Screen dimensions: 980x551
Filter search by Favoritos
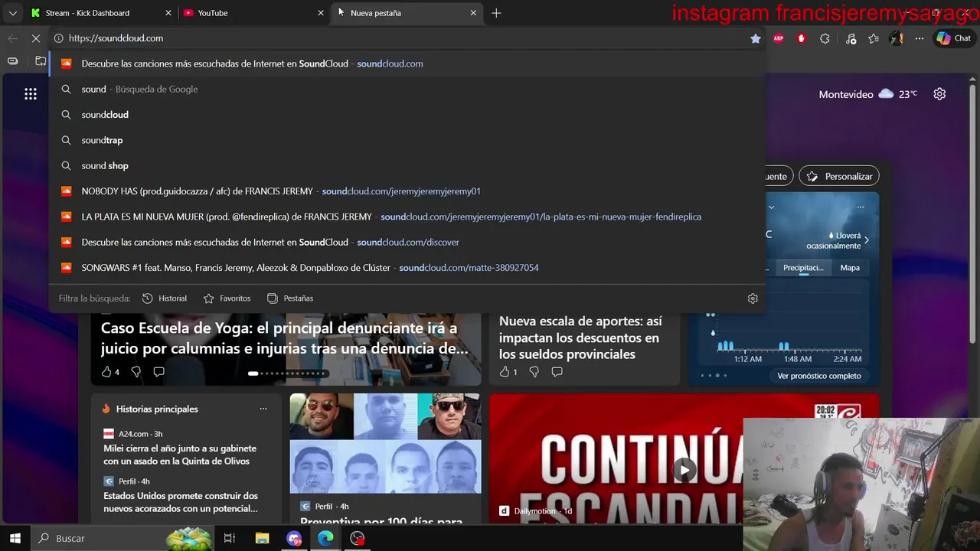pyautogui.click(x=227, y=298)
